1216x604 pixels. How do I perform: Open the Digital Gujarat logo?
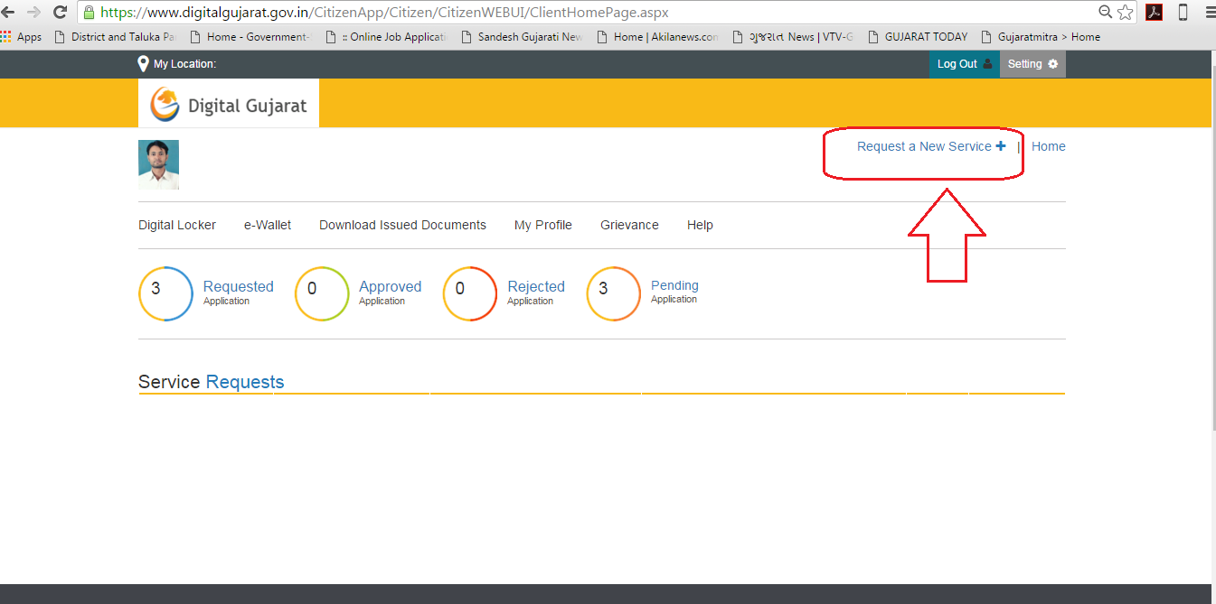pyautogui.click(x=228, y=102)
